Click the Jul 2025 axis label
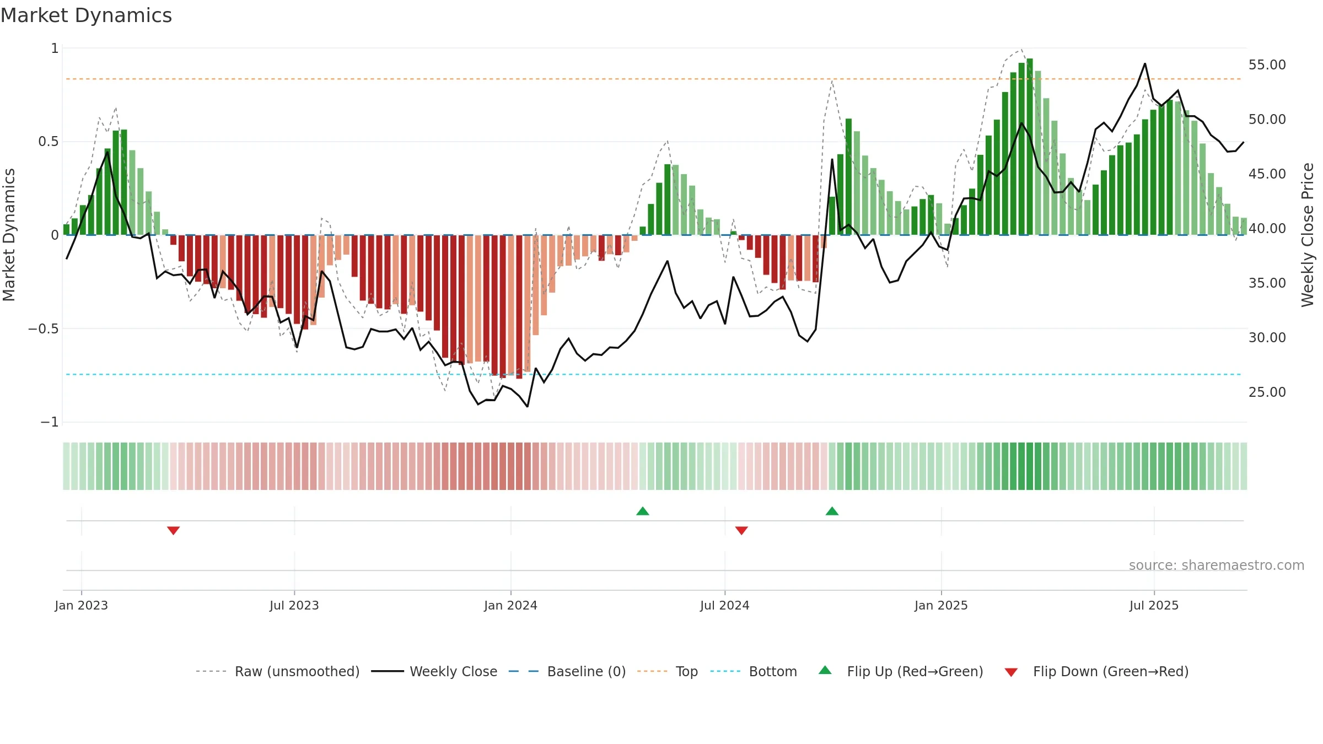The image size is (1323, 744). click(x=1154, y=605)
